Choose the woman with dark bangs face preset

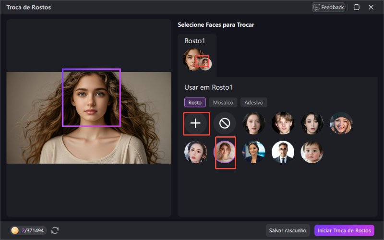(312, 123)
